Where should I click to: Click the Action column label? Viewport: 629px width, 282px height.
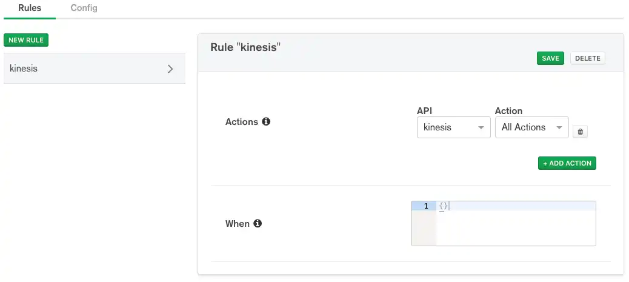tap(508, 111)
